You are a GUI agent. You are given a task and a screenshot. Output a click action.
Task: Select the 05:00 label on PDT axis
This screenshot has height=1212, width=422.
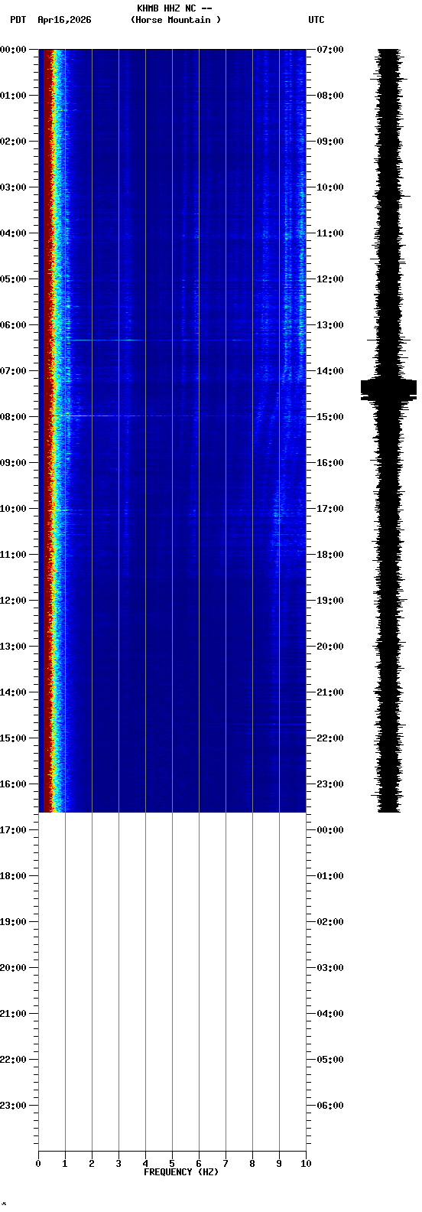tap(13, 279)
